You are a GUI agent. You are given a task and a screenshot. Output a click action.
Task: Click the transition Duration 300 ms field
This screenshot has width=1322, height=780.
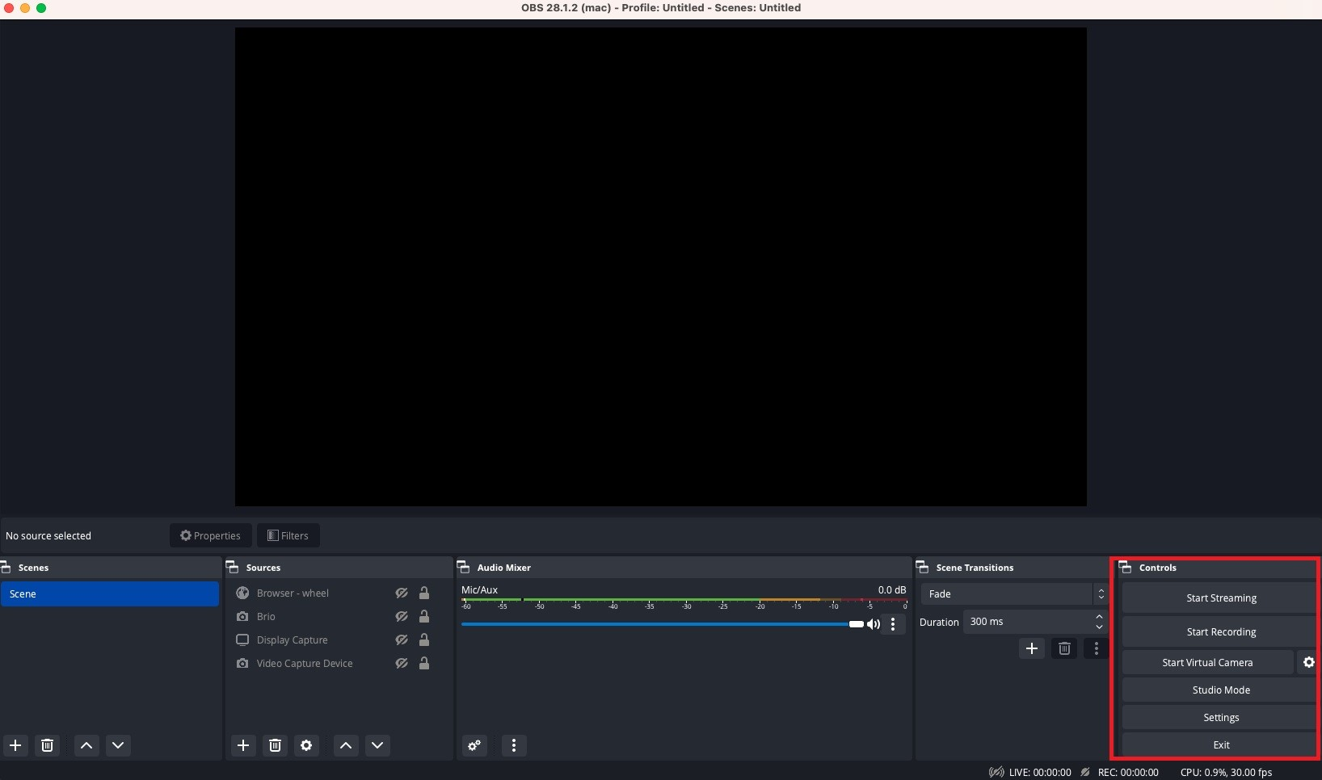1026,622
